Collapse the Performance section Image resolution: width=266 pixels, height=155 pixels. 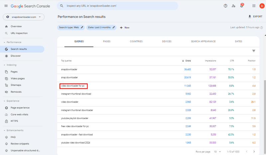point(4,42)
